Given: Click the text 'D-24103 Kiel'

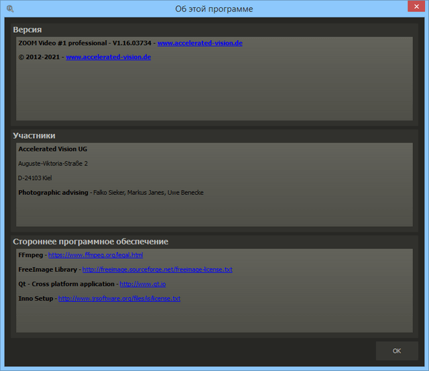Looking at the screenshot, I should pyautogui.click(x=35, y=178).
